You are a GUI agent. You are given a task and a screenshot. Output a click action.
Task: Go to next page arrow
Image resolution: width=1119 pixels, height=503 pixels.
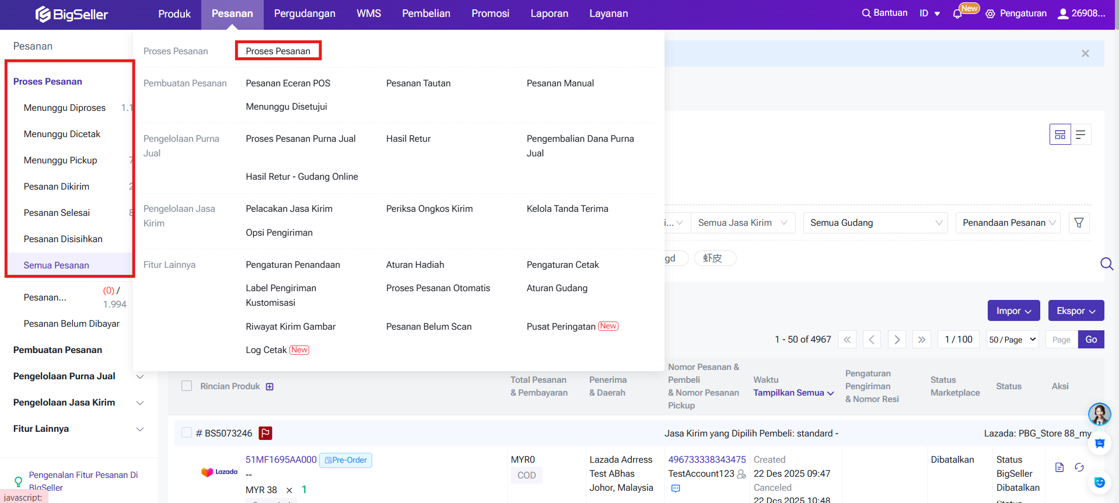[897, 340]
